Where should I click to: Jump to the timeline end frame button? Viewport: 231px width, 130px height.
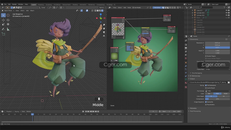(98, 112)
